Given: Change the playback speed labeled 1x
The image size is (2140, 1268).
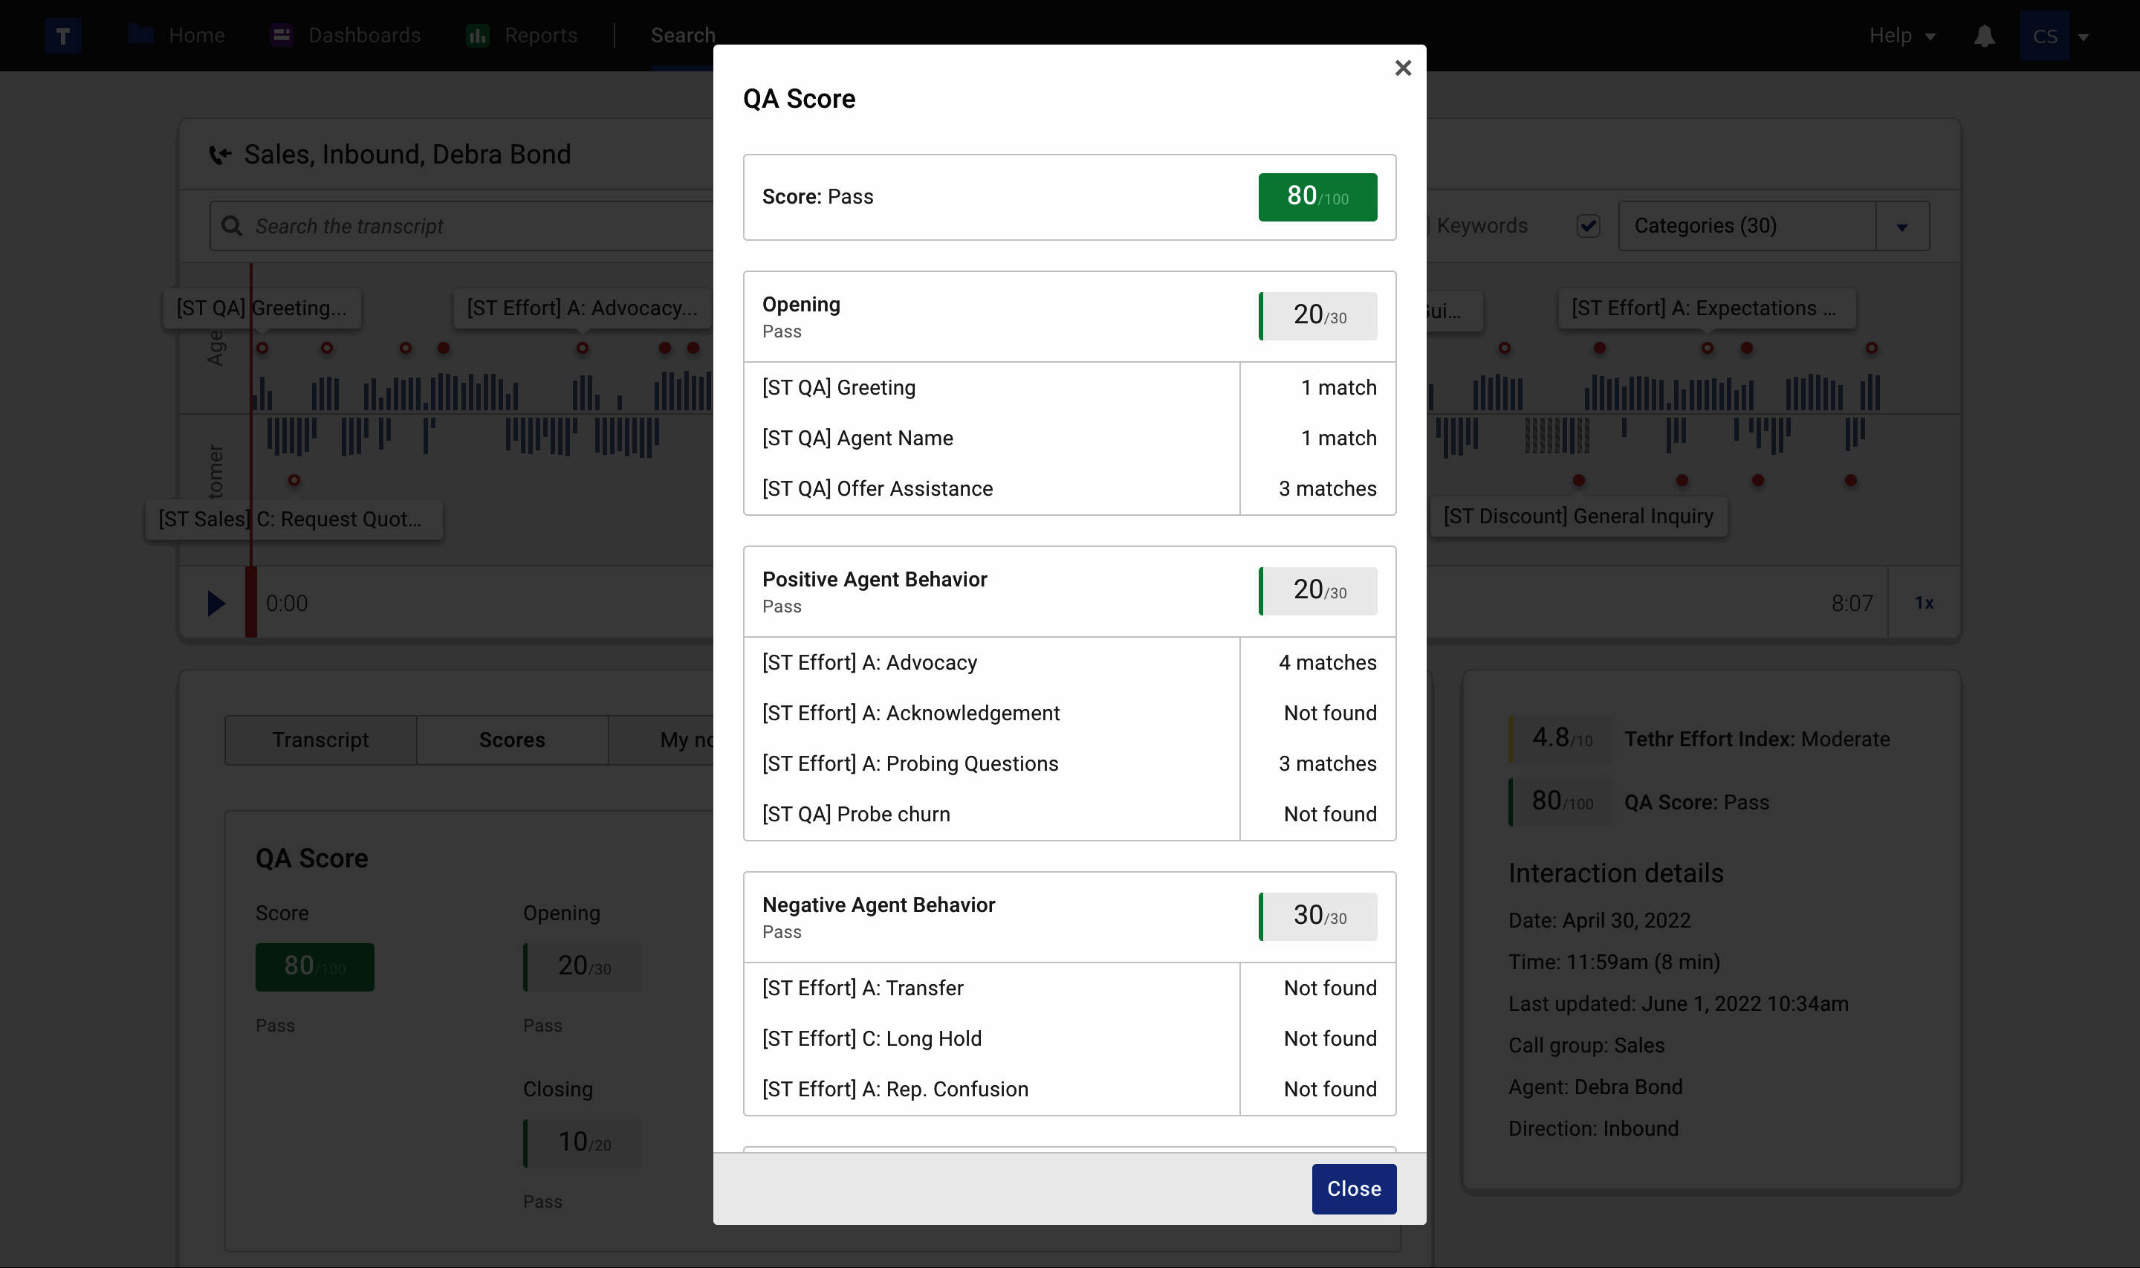Looking at the screenshot, I should [1926, 602].
